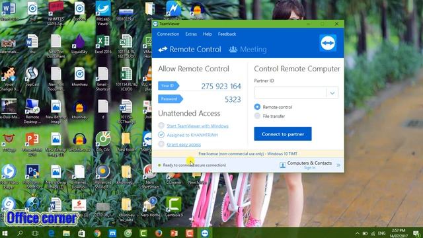Open the taskbar search magnifier
Image resolution: width=423 pixels, height=238 pixels.
click(x=20, y=233)
